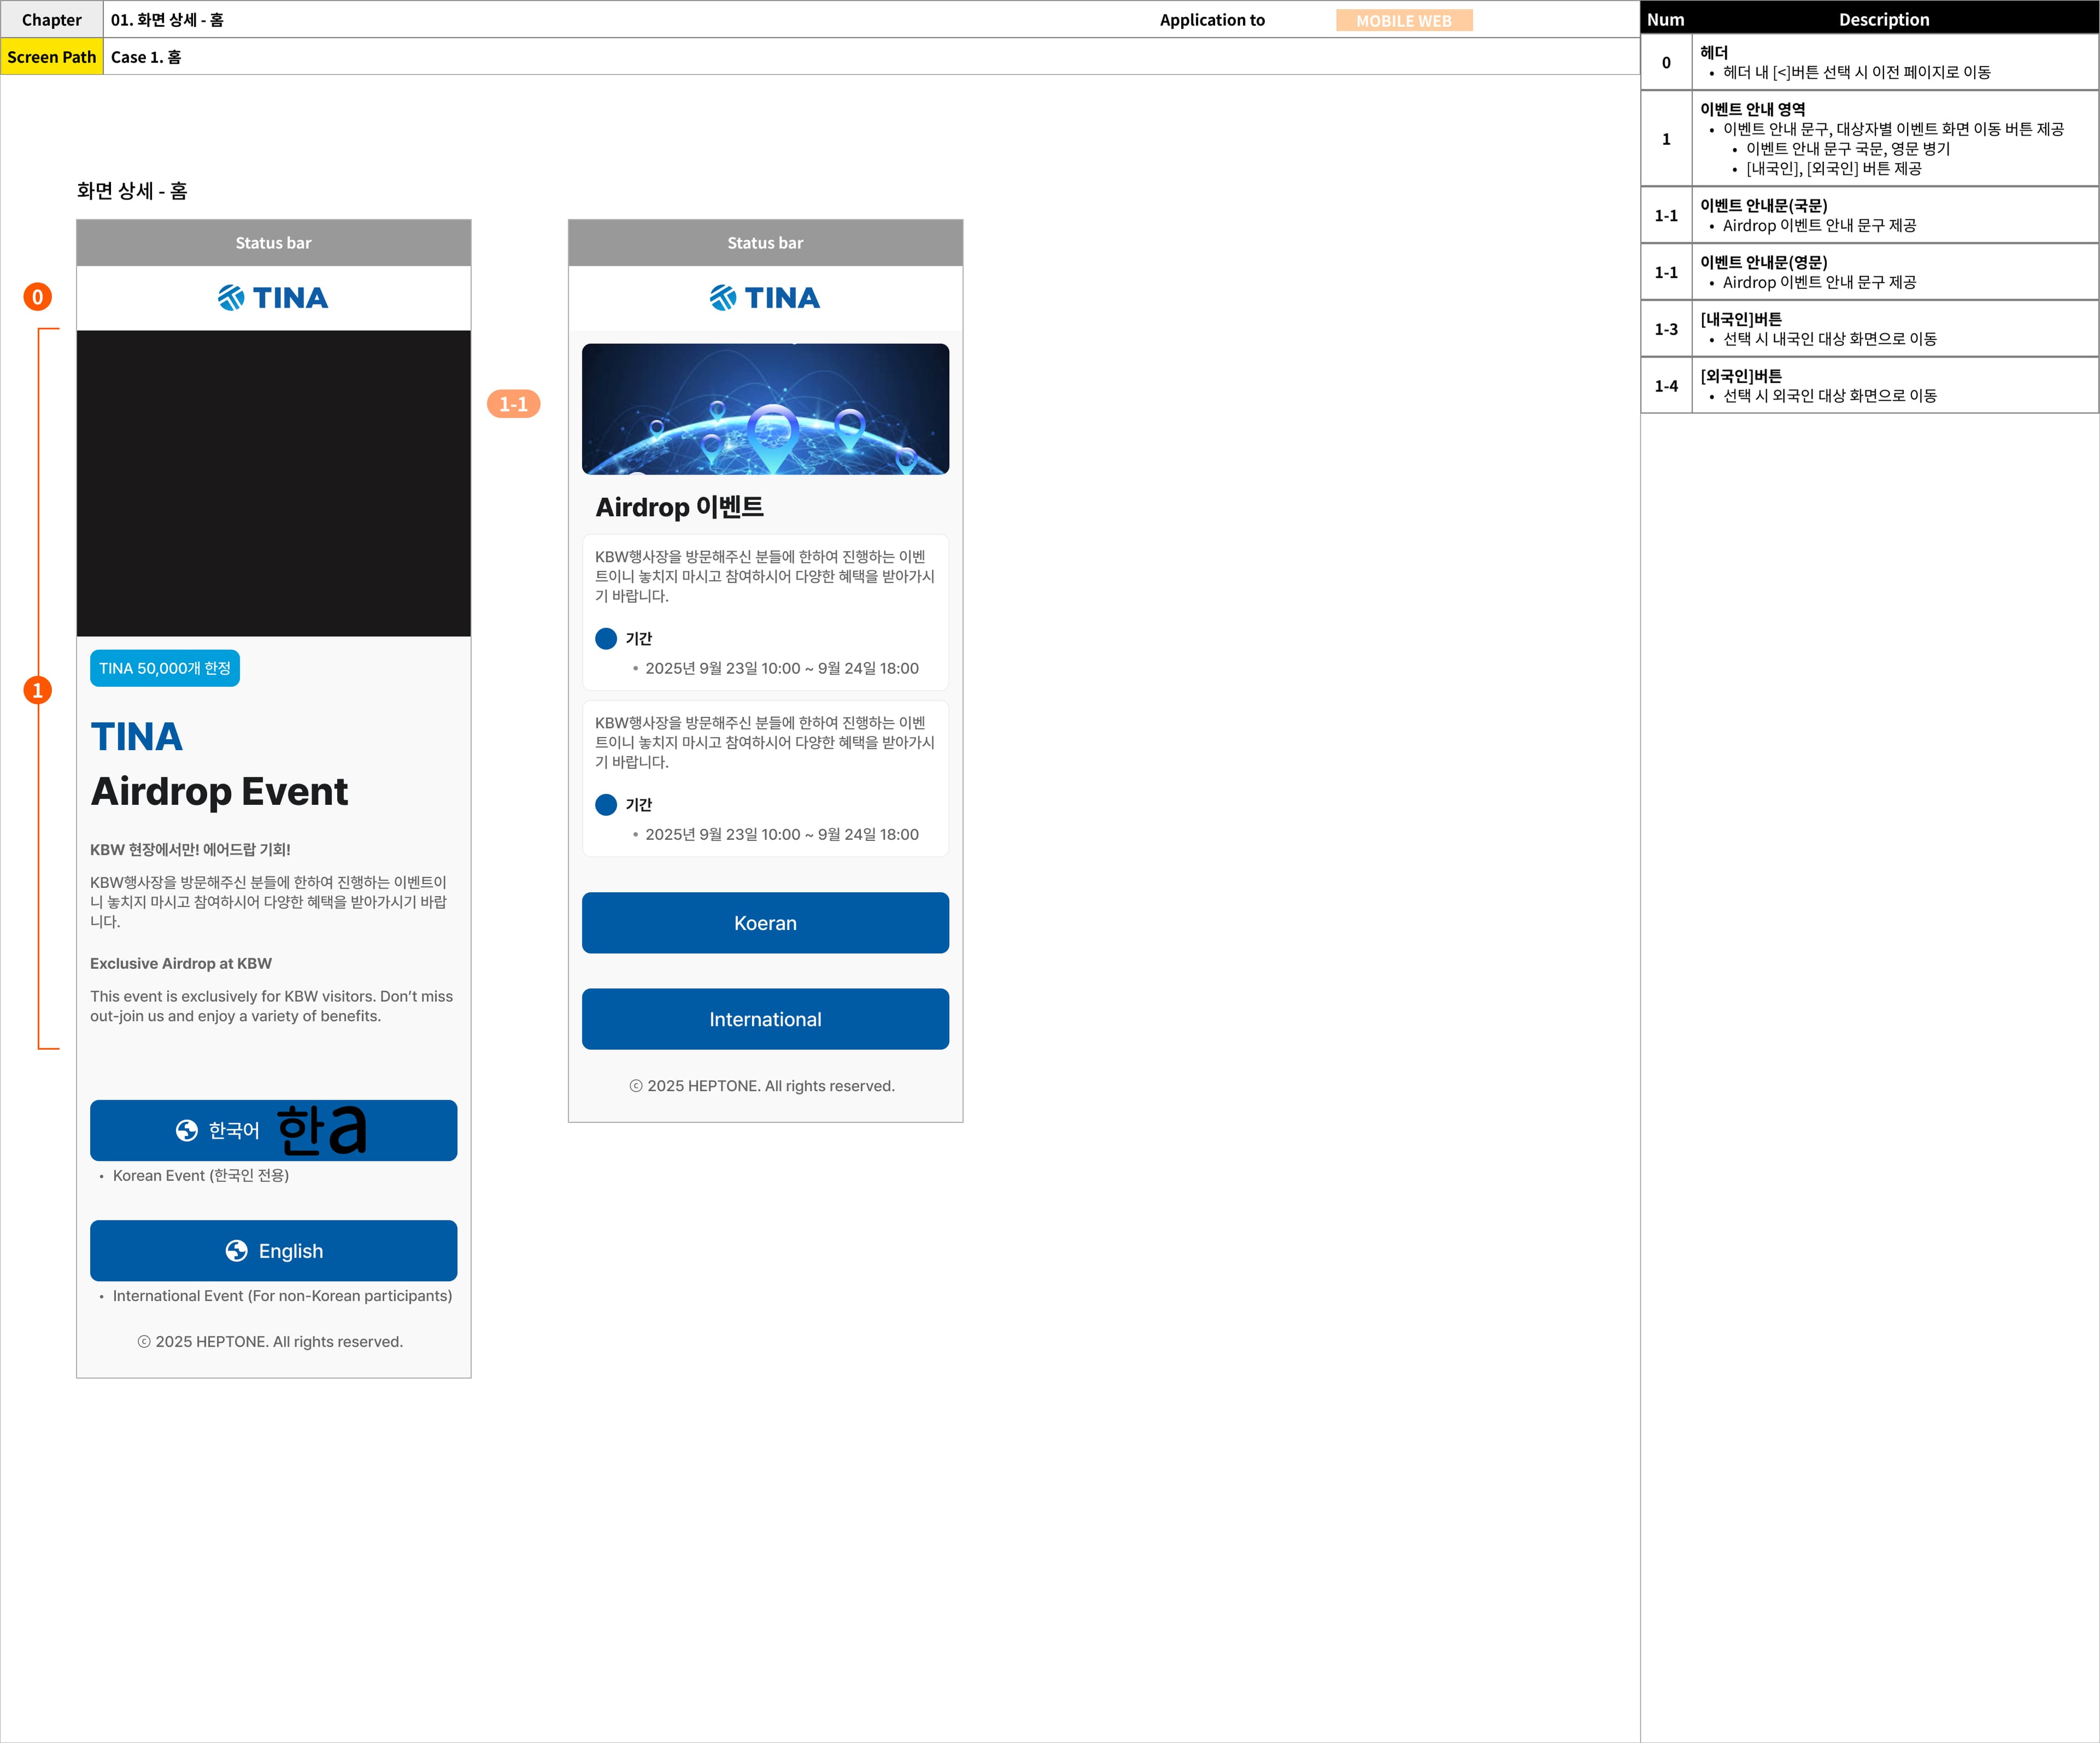The height and width of the screenshot is (1743, 2100).
Task: Select the yellow Screen Path label
Action: (52, 57)
